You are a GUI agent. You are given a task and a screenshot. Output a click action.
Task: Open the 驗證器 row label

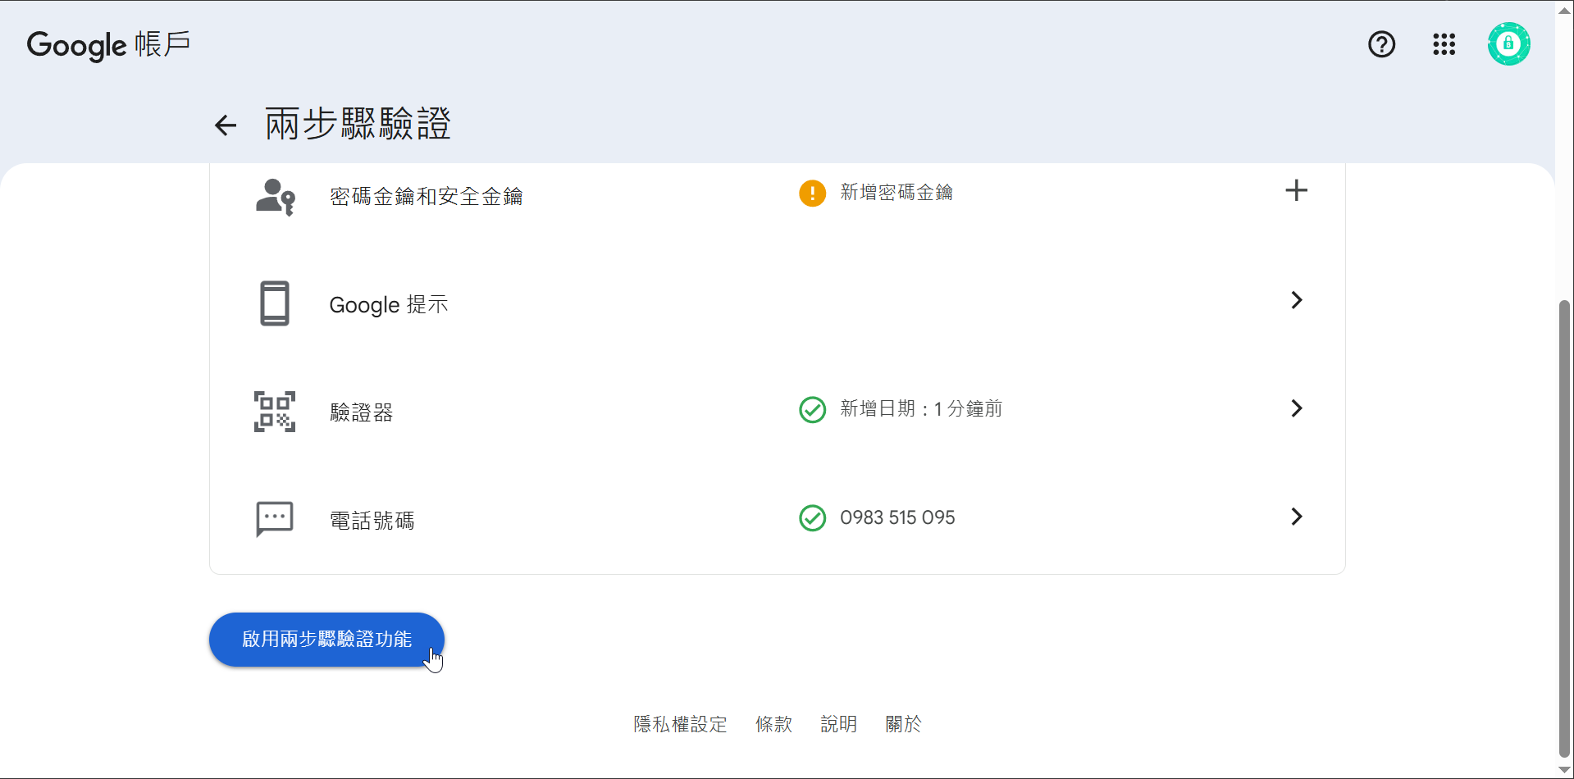[361, 412]
